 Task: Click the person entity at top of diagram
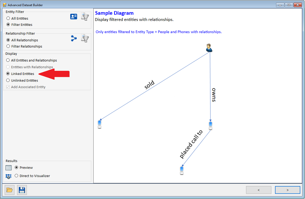click(209, 47)
